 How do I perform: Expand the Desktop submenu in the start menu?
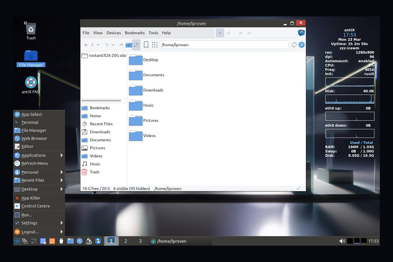point(39,189)
